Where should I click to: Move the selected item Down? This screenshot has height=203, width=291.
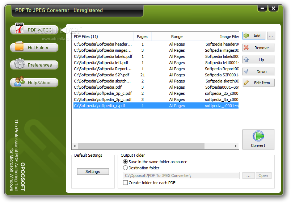click(258, 72)
